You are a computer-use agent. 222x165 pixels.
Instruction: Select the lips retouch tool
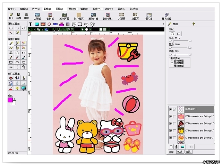(x=11, y=78)
